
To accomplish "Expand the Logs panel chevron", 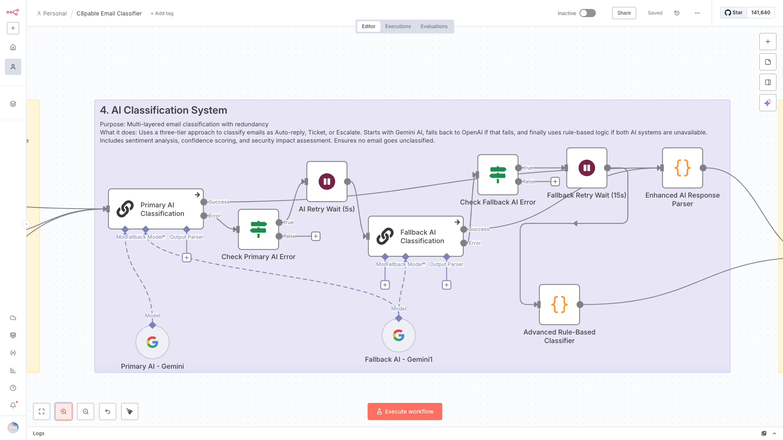I will tap(774, 433).
